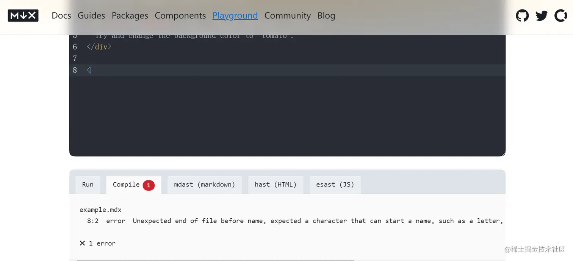This screenshot has width=573, height=261.
Task: Switch to the Run tab
Action: coord(88,185)
